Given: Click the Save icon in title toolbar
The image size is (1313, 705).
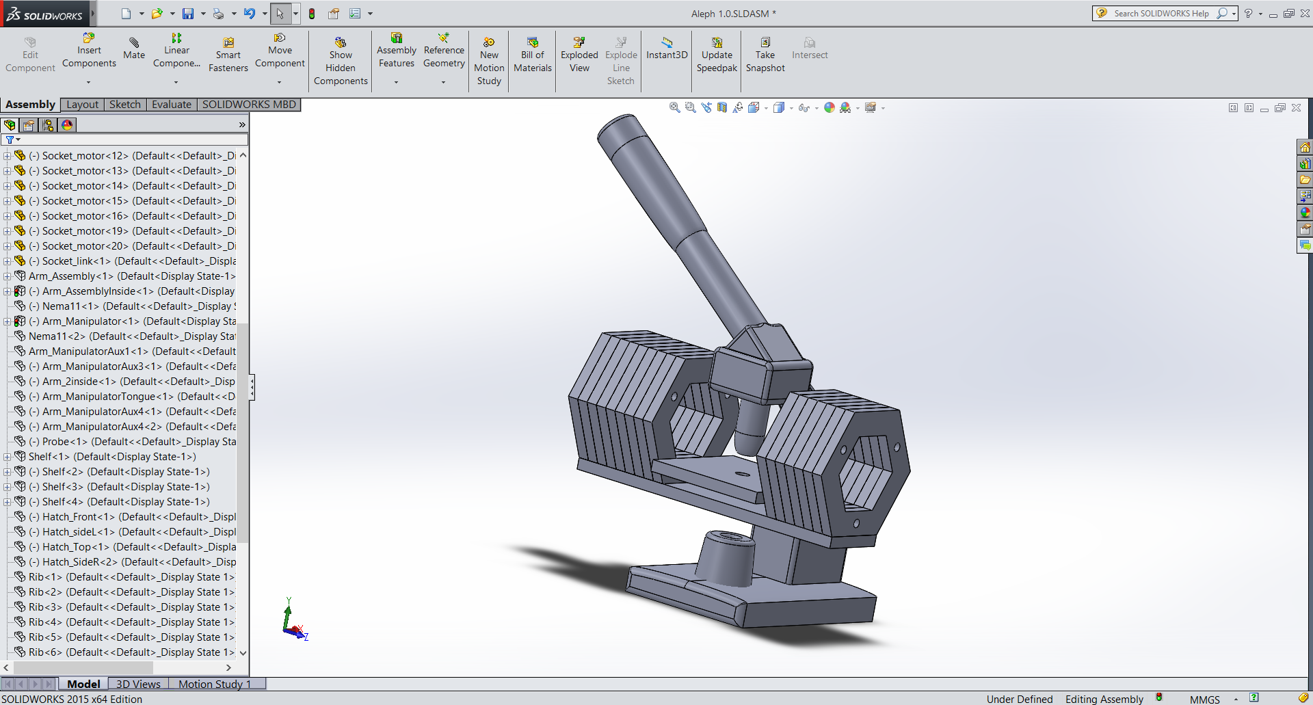Looking at the screenshot, I should click(x=188, y=14).
